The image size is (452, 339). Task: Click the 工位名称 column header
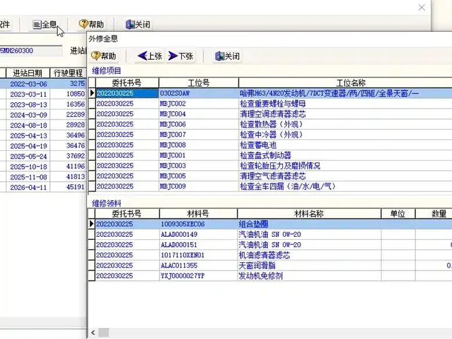[345, 83]
